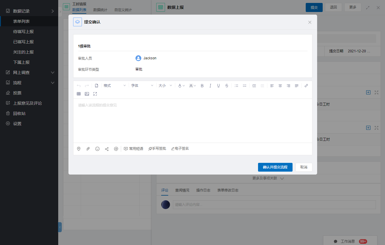
Task: Click the 更多 button in 数据上报 panel
Action: click(x=353, y=7)
